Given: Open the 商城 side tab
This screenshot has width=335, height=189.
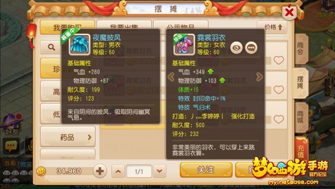Looking at the screenshot, I should 301,117.
